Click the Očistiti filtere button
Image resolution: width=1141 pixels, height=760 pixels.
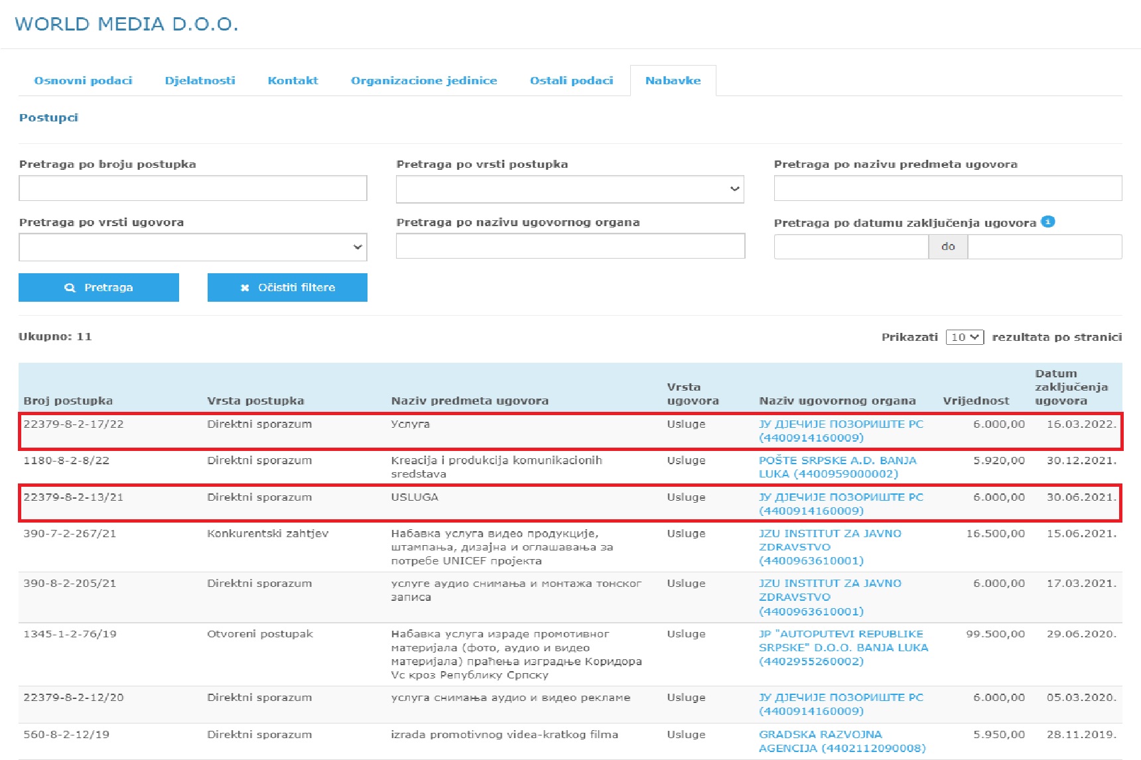coord(287,287)
